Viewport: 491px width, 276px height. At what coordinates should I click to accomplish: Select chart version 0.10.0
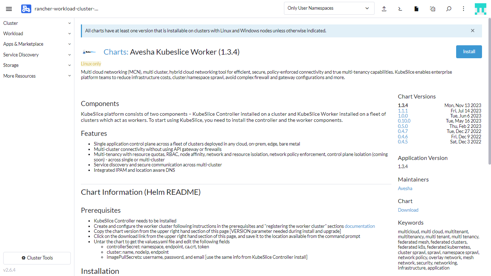click(404, 121)
